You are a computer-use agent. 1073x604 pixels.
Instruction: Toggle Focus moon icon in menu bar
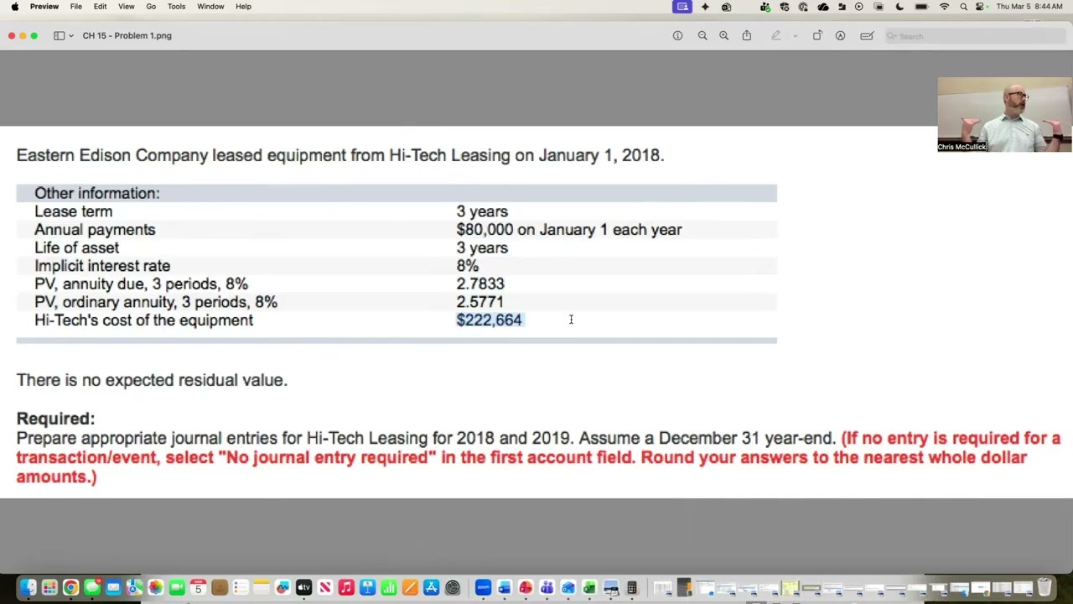[x=899, y=7]
